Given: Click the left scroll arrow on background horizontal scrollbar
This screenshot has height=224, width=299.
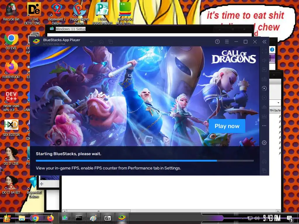Looking at the screenshot, I should [65, 211].
